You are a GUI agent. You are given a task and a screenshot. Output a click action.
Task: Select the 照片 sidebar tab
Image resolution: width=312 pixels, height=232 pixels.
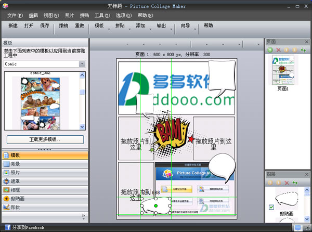click(45, 173)
